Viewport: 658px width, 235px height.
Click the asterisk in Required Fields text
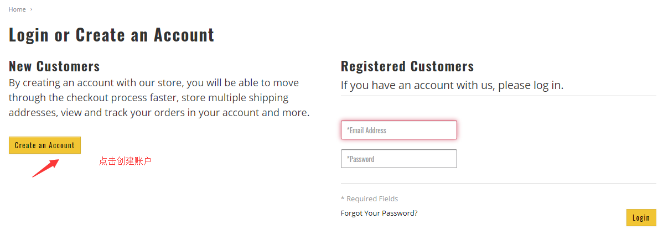click(343, 199)
